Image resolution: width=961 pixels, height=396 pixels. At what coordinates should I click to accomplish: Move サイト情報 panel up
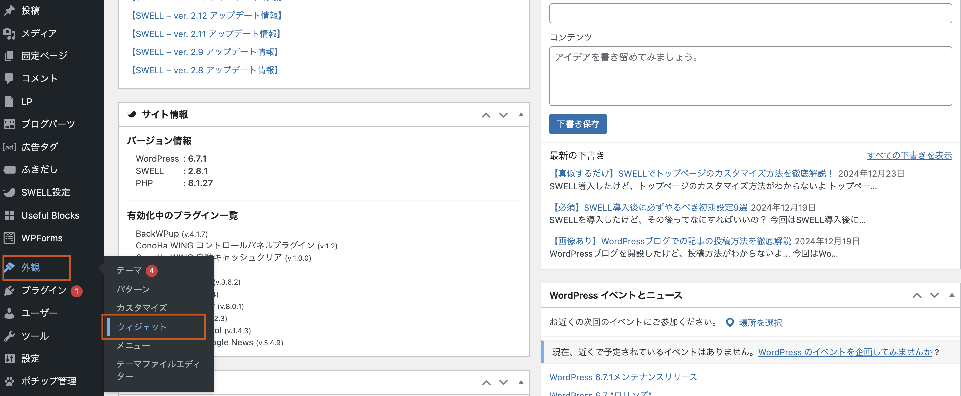(x=486, y=115)
